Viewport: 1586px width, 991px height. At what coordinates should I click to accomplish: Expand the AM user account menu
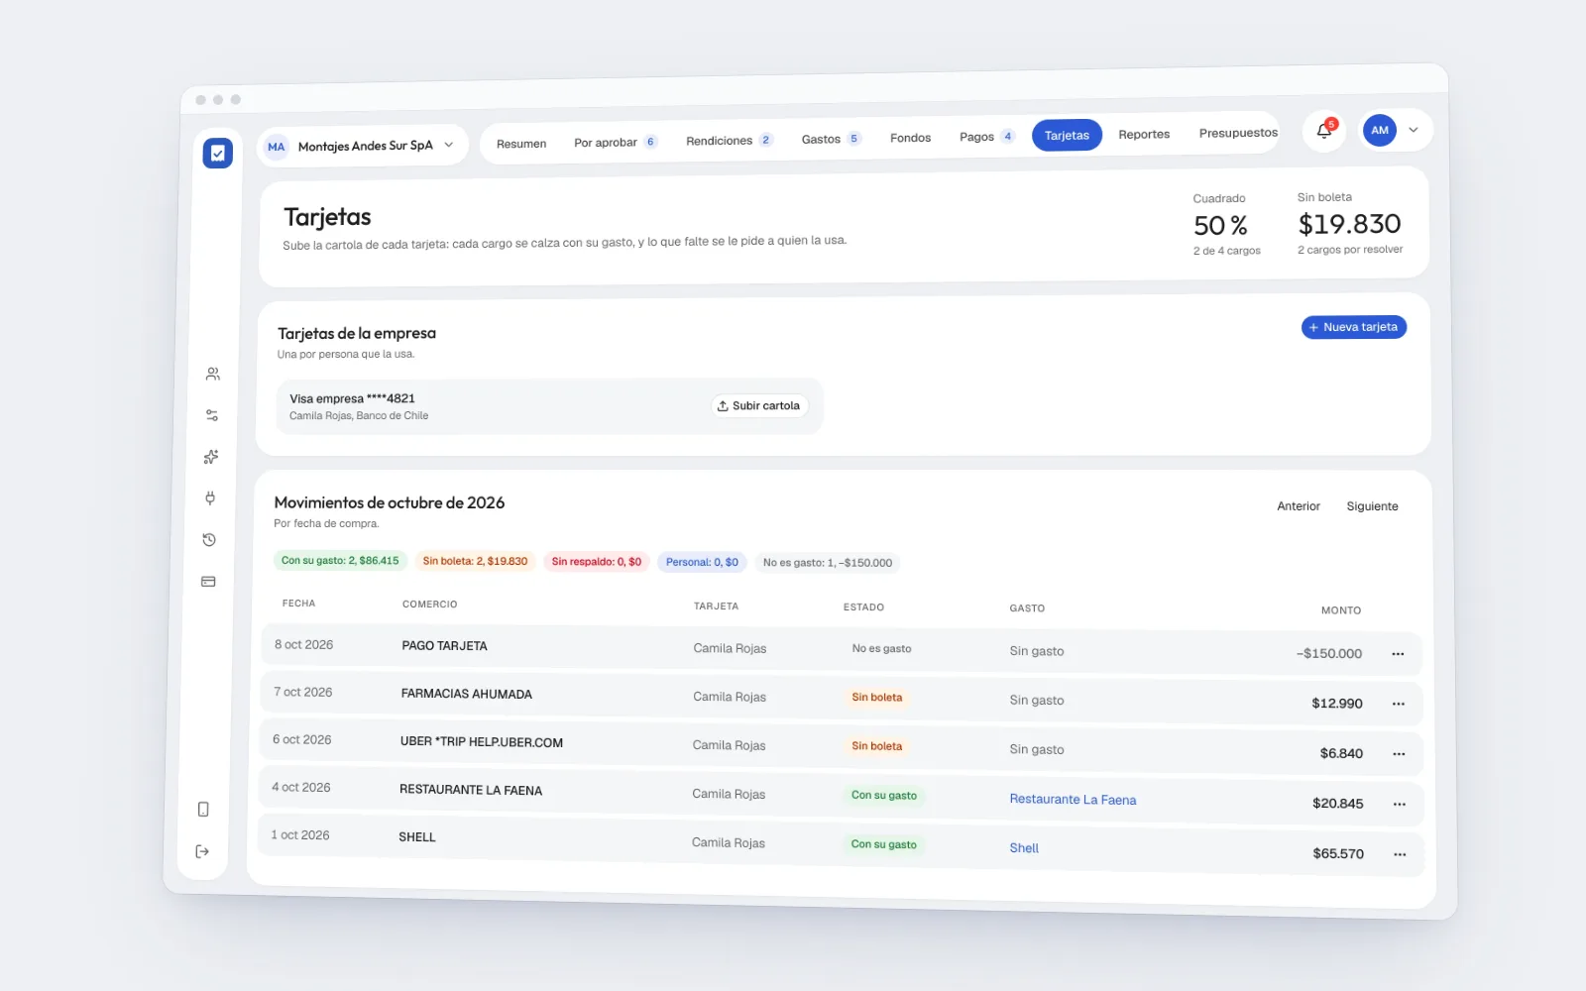click(x=1396, y=130)
